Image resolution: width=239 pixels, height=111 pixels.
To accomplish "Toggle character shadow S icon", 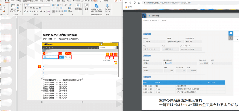I will click(x=34, y=8).
